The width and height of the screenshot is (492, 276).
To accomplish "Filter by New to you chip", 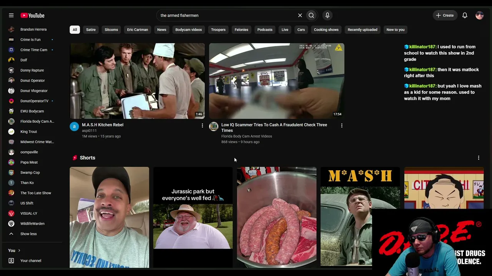I will [x=396, y=30].
